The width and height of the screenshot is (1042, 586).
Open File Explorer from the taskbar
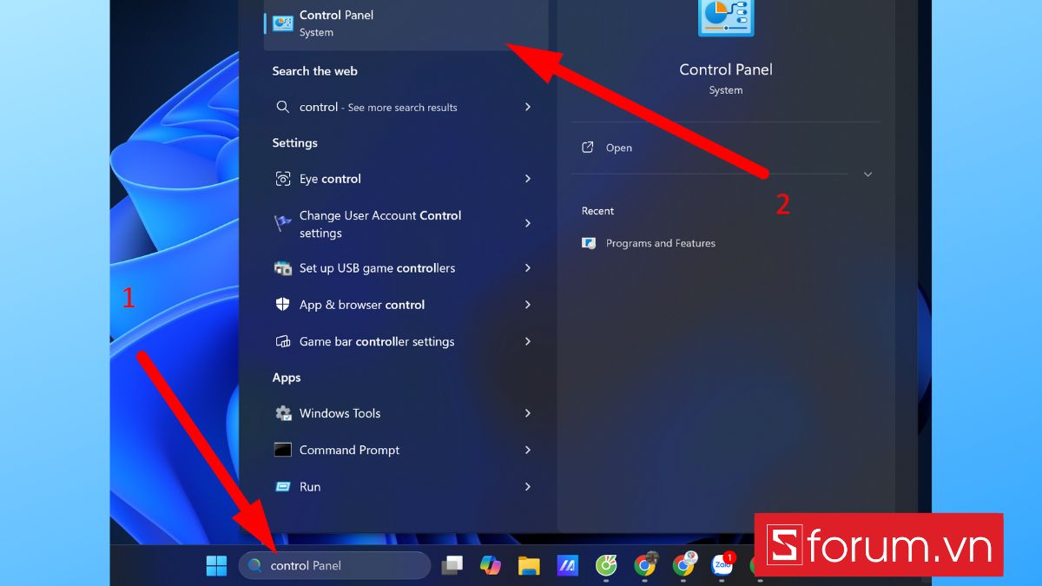529,566
